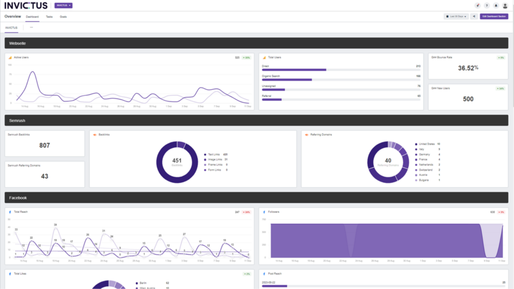
Task: Click the Semrush icon next to Backlinks
Action: tap(95, 135)
